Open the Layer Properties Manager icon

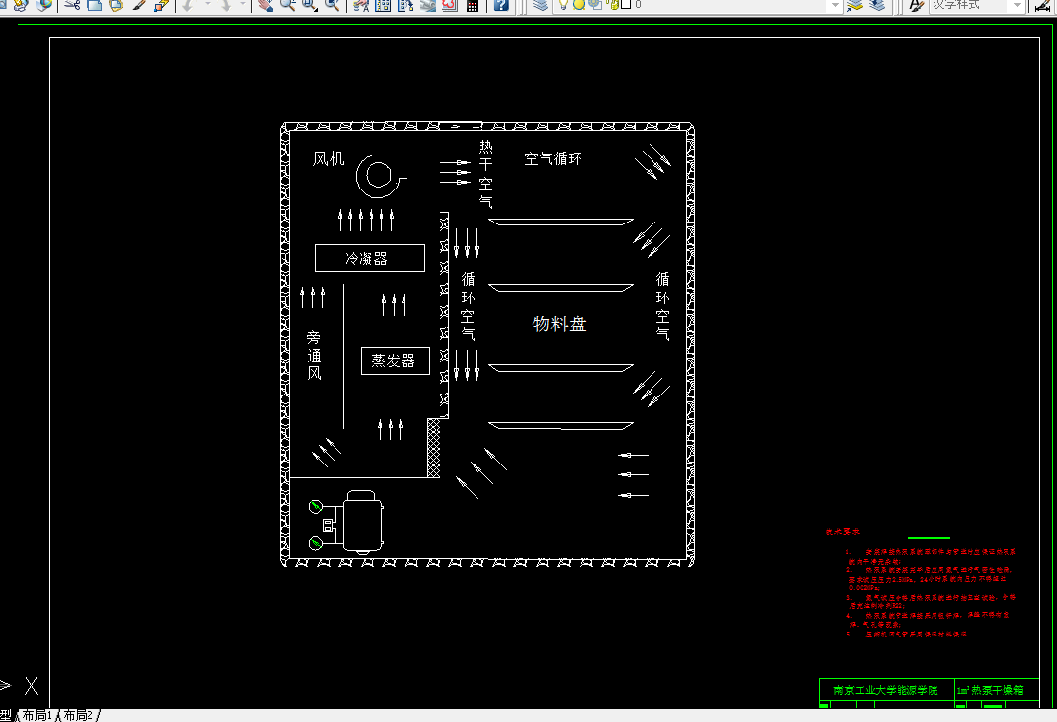click(540, 5)
